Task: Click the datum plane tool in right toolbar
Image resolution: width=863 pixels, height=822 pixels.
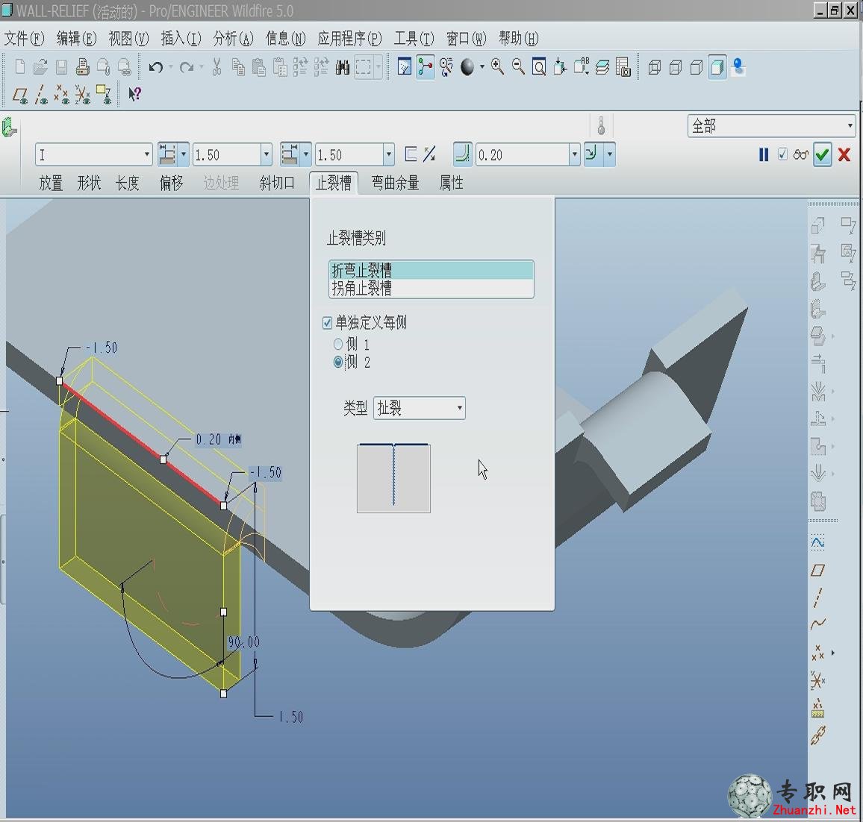Action: (818, 570)
